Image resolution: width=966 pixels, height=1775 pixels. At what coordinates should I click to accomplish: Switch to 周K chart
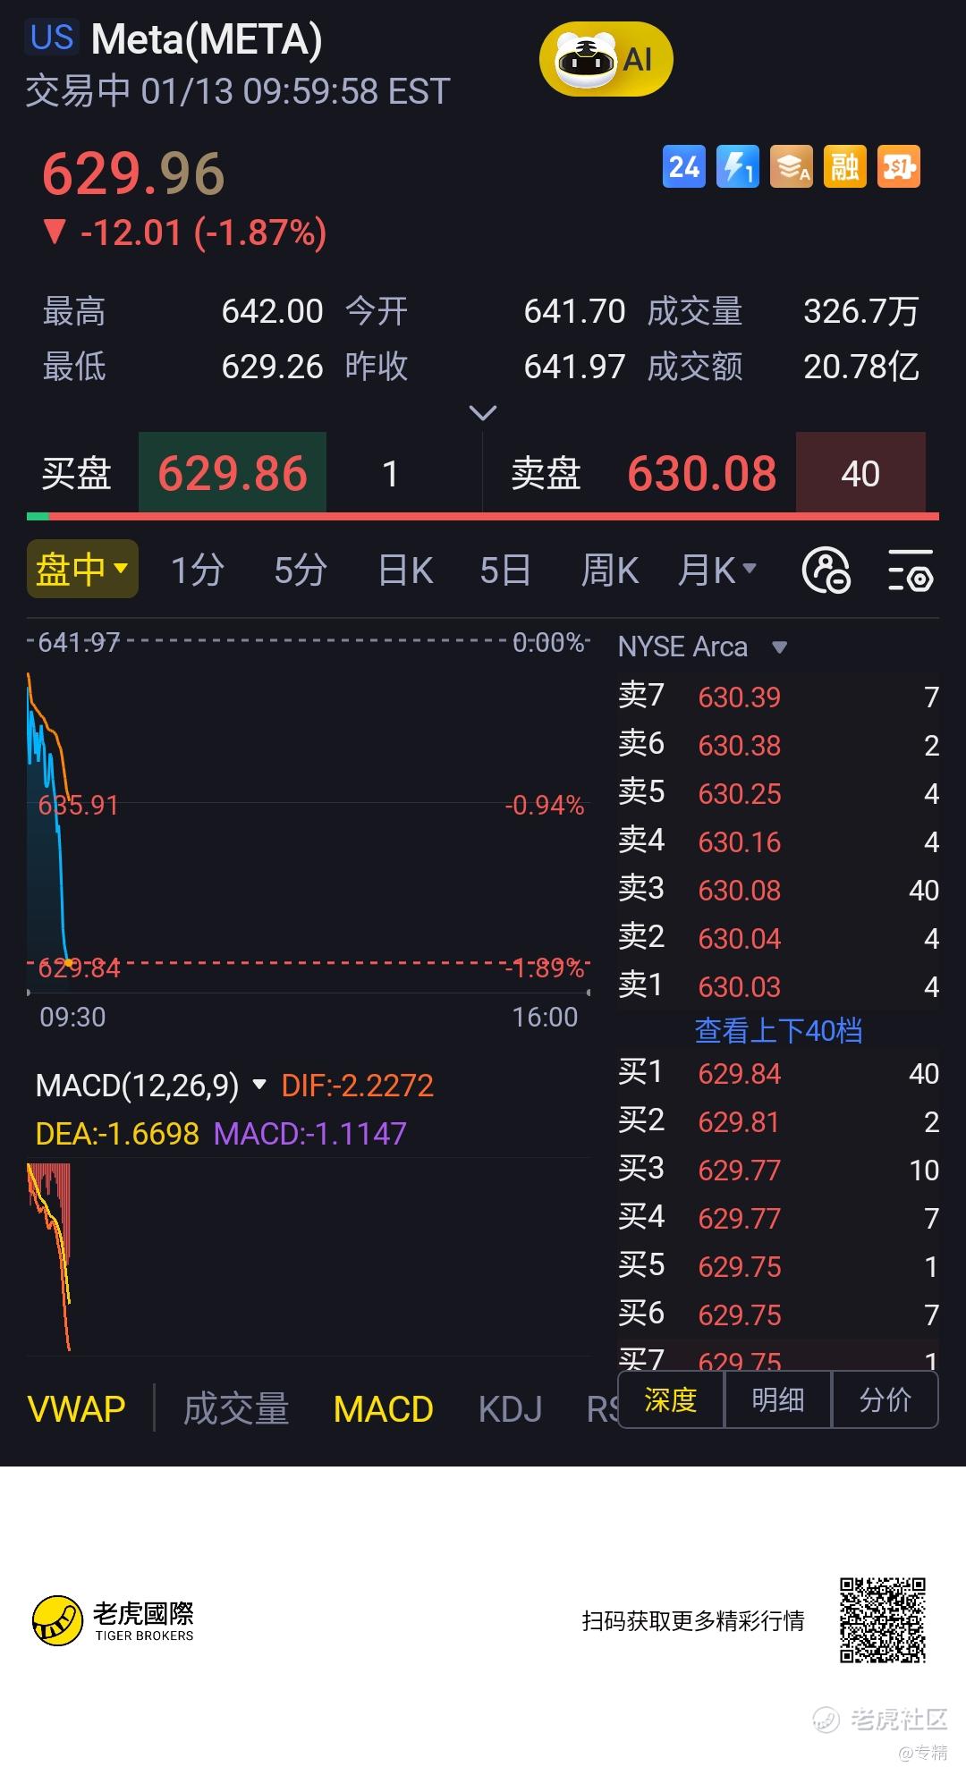point(610,570)
